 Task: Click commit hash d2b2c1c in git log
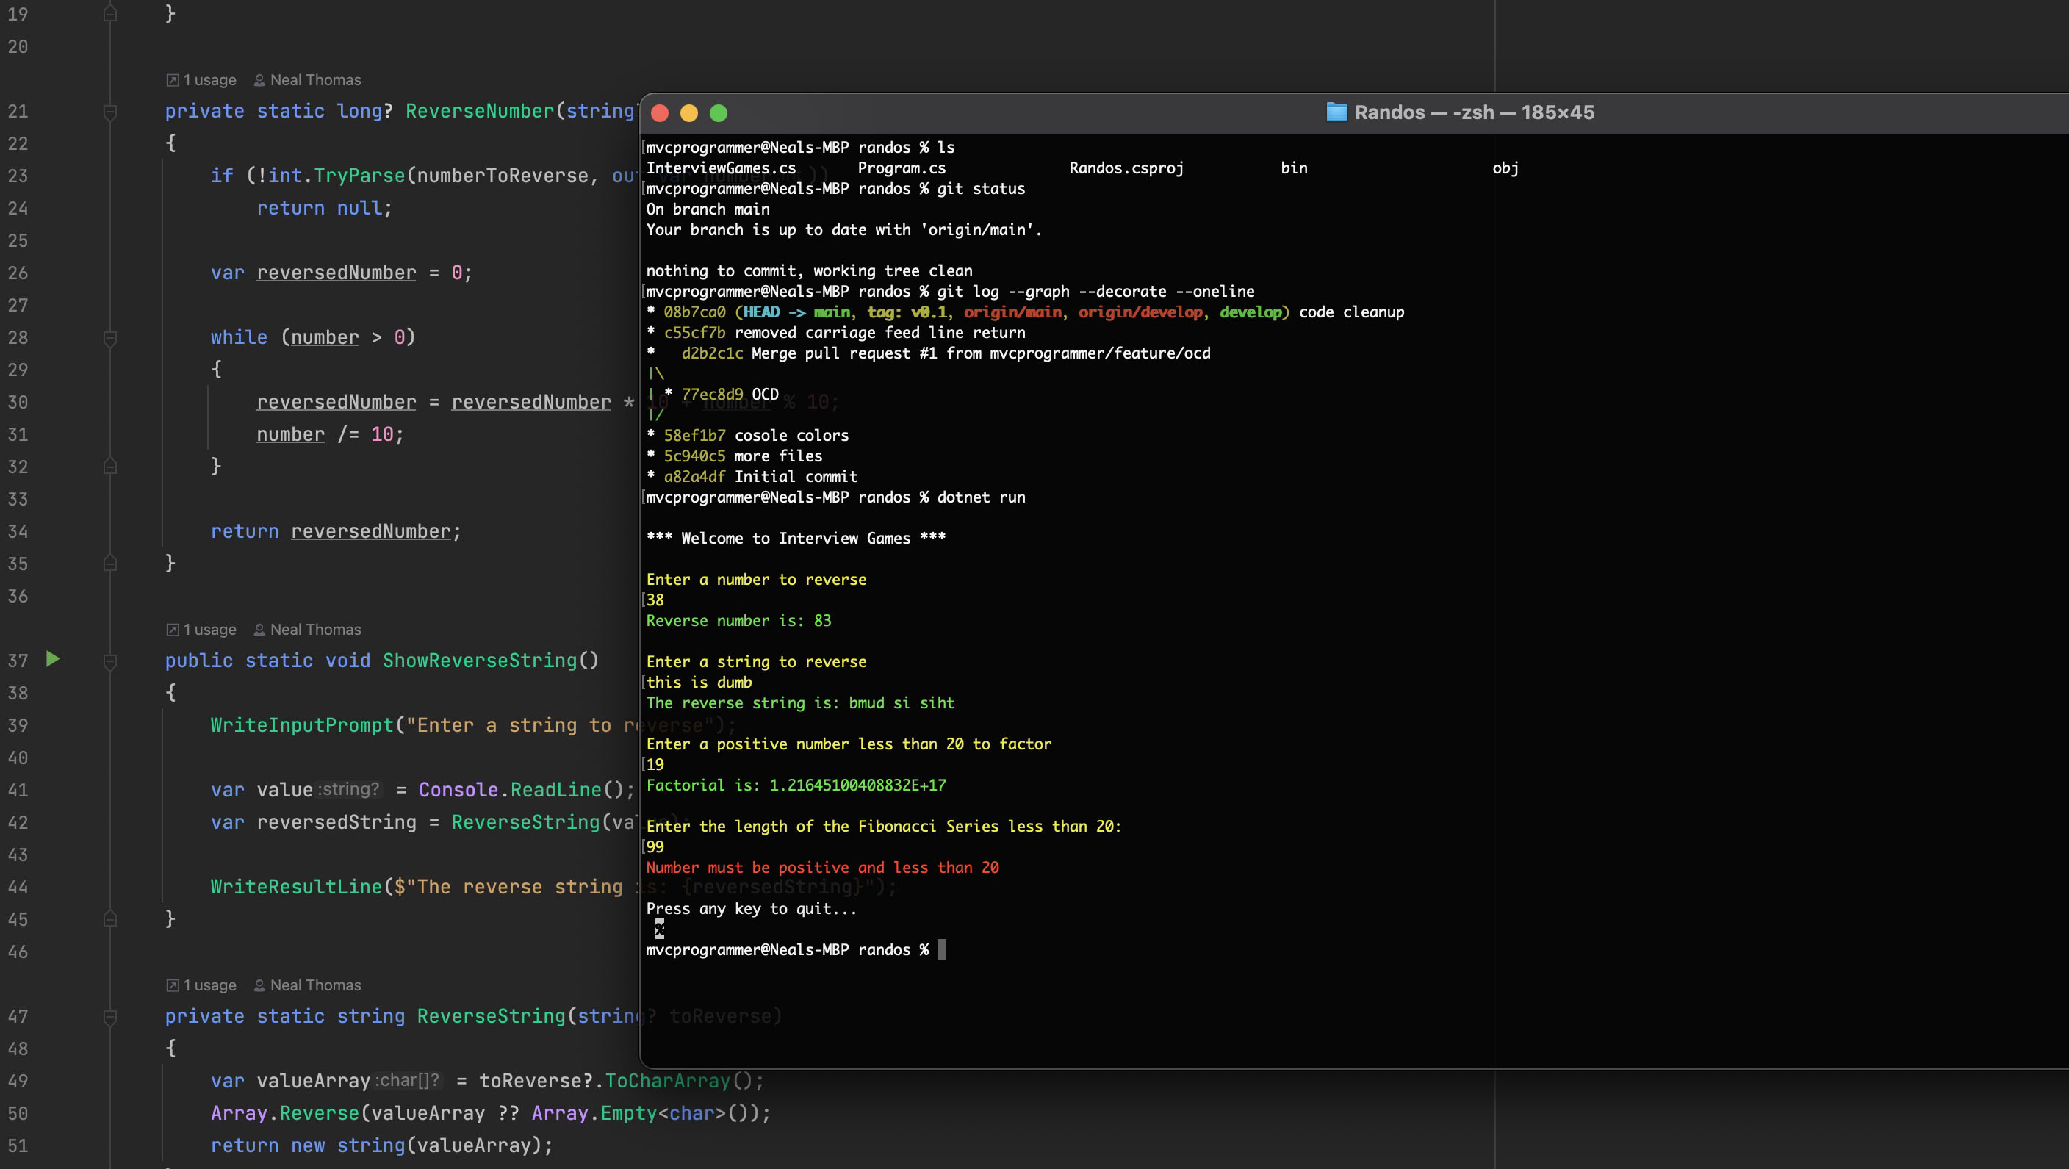click(712, 353)
